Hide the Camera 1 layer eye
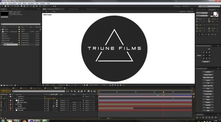 click(1, 97)
